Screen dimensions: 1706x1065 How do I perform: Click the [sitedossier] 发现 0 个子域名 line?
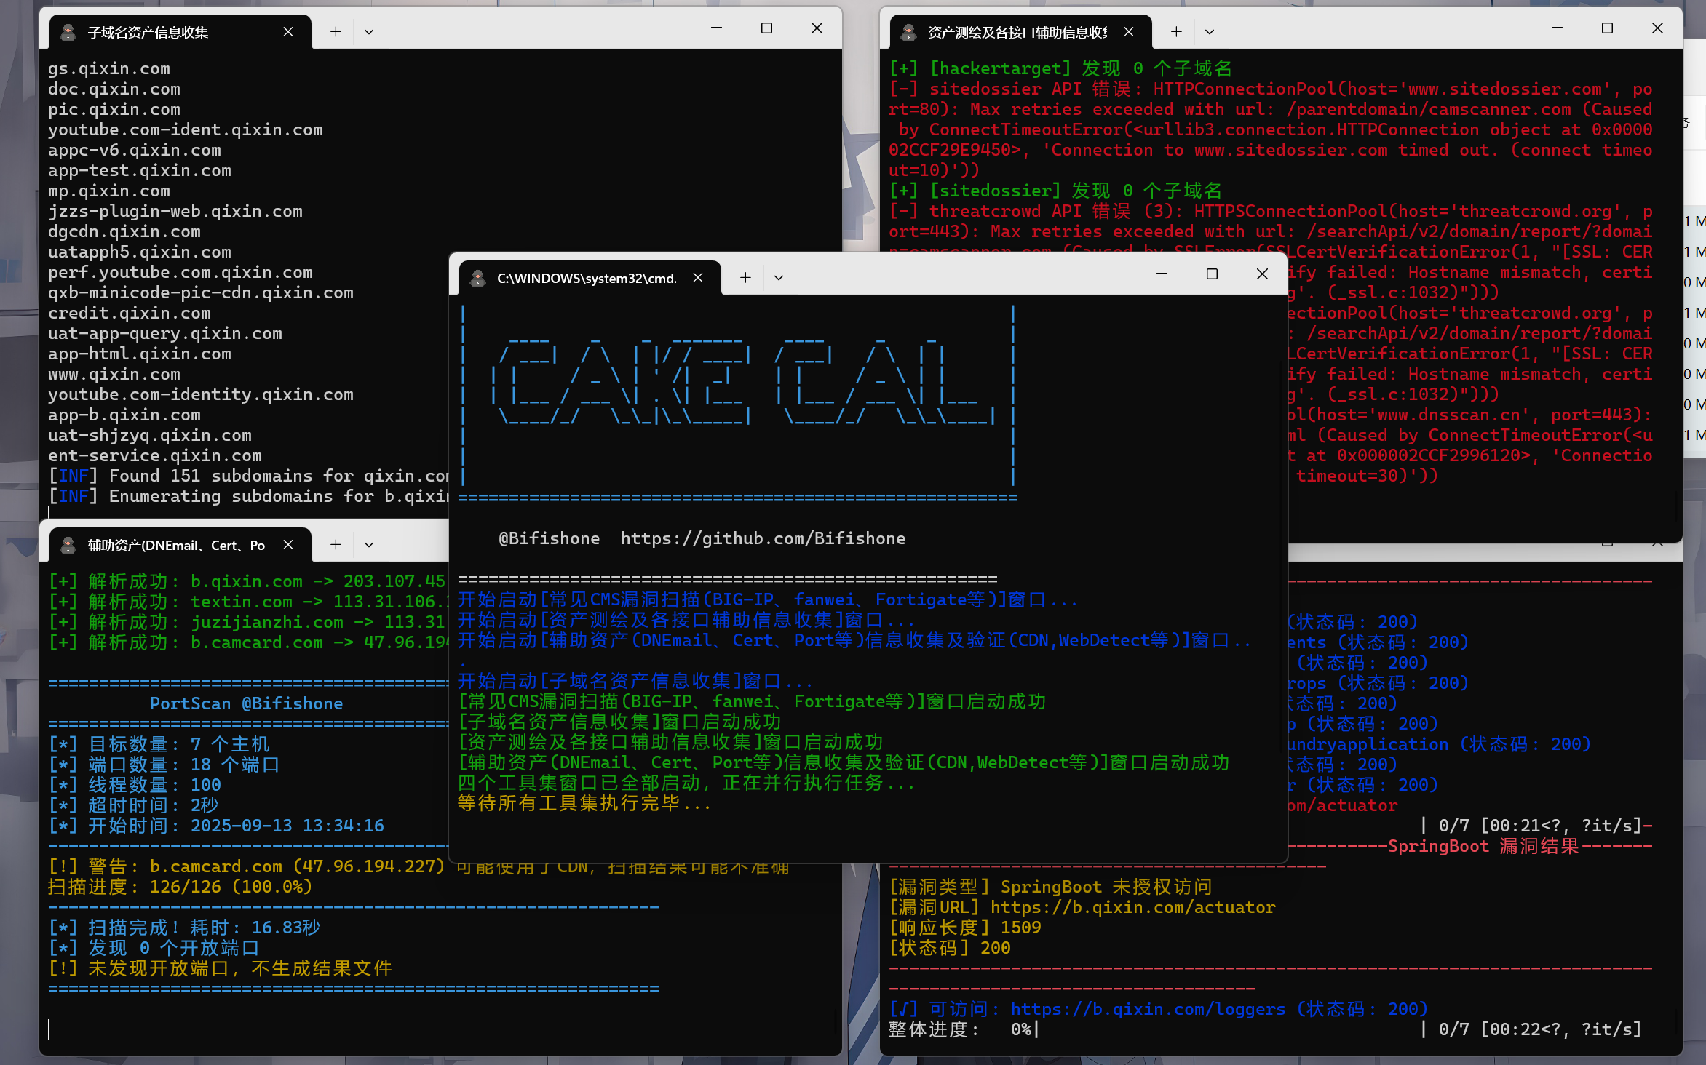(1055, 191)
